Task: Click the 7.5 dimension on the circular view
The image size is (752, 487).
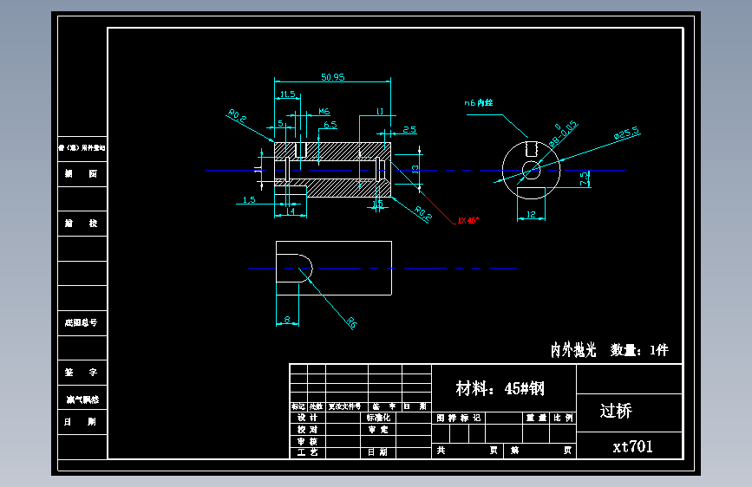Action: click(x=584, y=179)
